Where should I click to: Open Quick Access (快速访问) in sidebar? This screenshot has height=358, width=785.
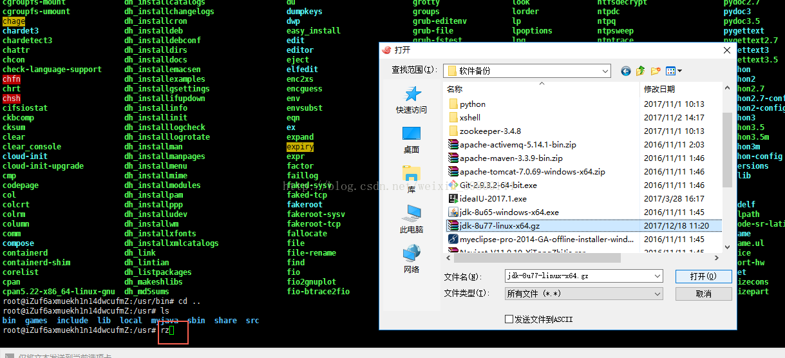411,100
